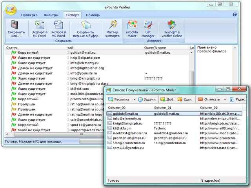Screen dimensions: 251x188
Task: Select promtehlab@mail.ru in Mailer Column_00
Action: tap(129, 138)
